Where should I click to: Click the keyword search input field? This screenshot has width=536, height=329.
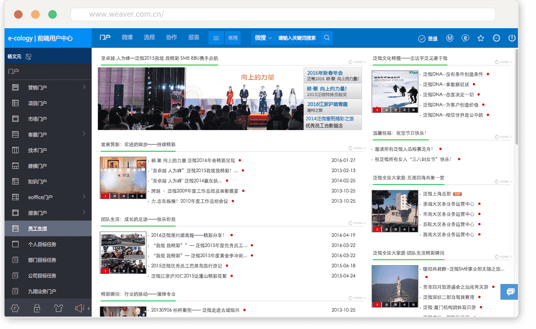point(297,38)
